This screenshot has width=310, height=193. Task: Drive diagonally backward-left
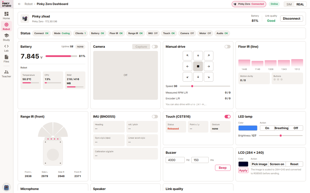point(187,77)
